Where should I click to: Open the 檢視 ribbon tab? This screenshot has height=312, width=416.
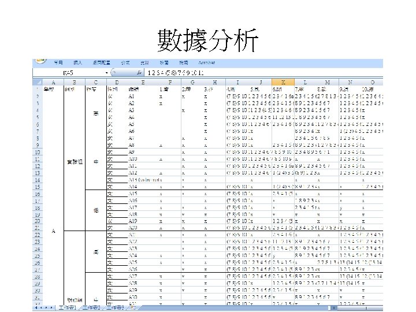(184, 62)
